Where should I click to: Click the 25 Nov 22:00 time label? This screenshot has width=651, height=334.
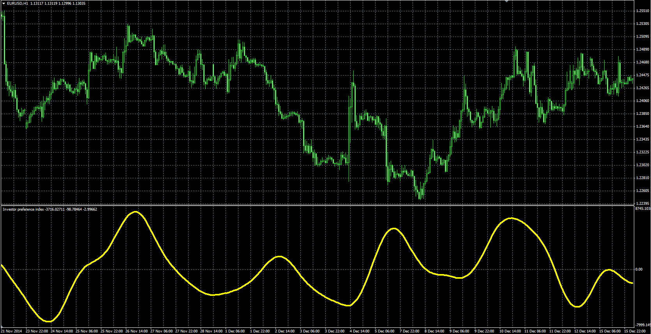click(112, 331)
